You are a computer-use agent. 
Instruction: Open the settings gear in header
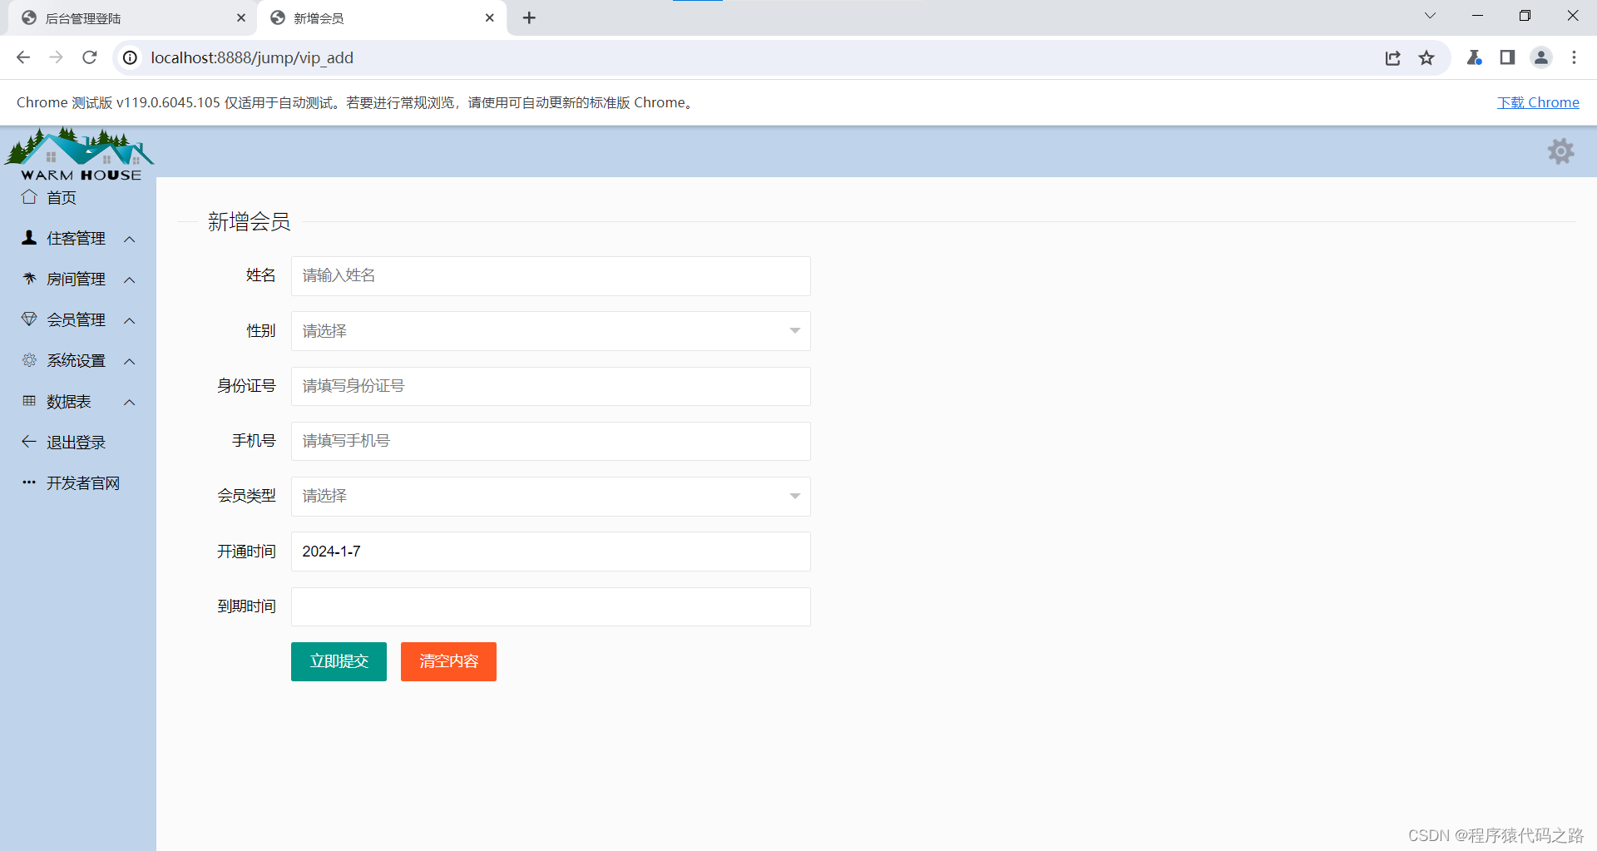[1560, 151]
